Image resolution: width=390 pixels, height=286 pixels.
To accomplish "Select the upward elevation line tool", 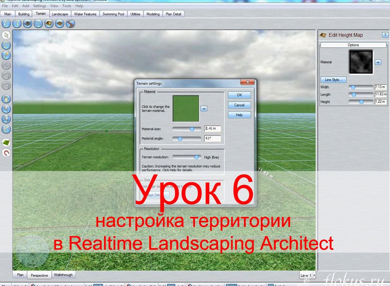I will click(6, 23).
